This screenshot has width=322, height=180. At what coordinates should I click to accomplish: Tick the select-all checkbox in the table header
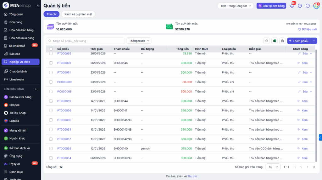51,49
